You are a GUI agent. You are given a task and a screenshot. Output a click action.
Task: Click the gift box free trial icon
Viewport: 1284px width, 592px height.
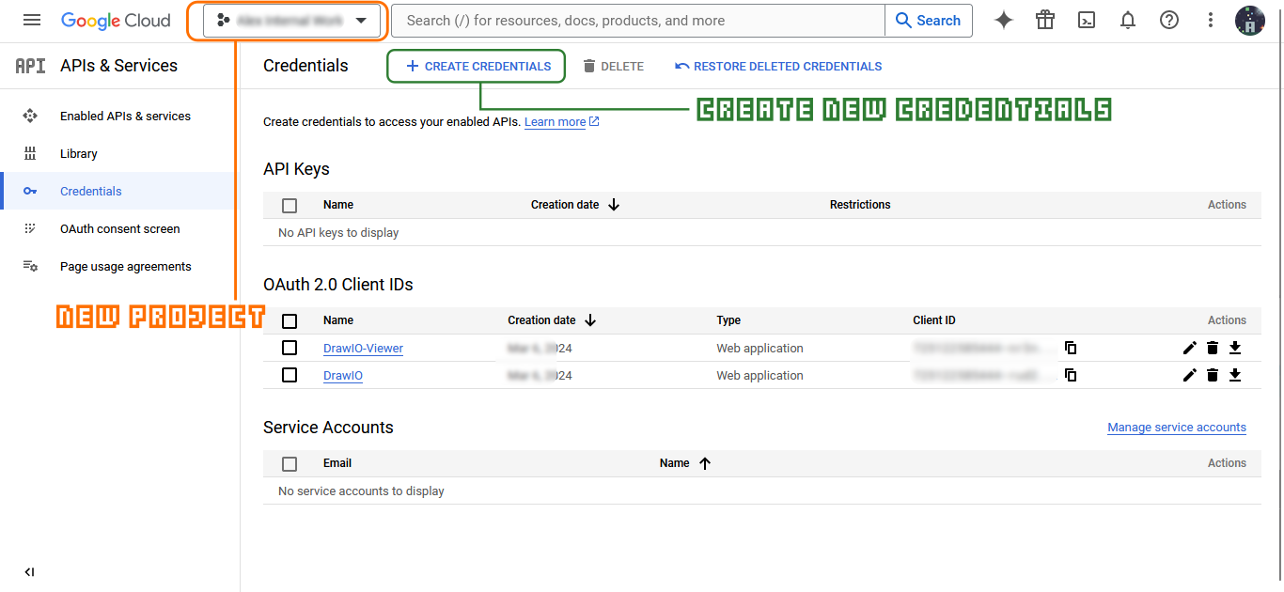pos(1045,20)
